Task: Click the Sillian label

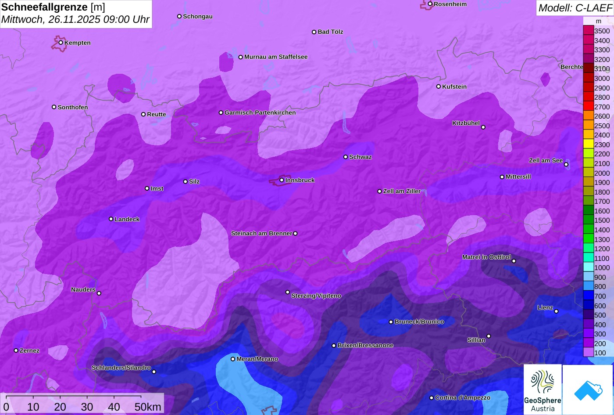Action: 476,340
